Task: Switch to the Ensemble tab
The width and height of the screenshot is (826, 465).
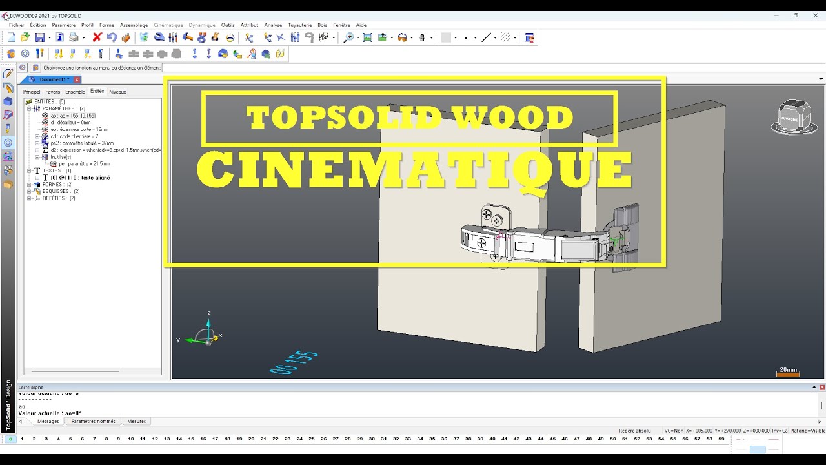Action: (x=75, y=92)
